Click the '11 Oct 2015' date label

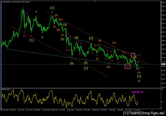137,110
